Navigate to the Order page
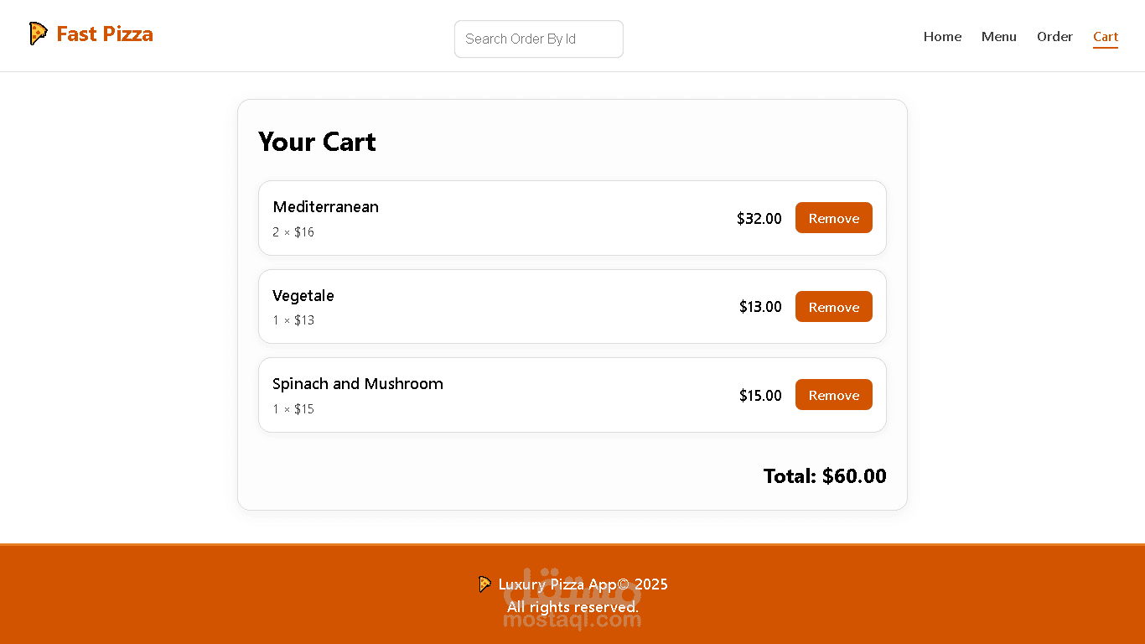The height and width of the screenshot is (644, 1145). pos(1054,37)
